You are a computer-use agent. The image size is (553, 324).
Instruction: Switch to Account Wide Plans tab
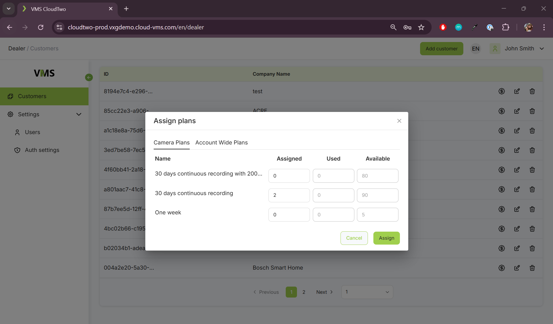[x=221, y=142]
